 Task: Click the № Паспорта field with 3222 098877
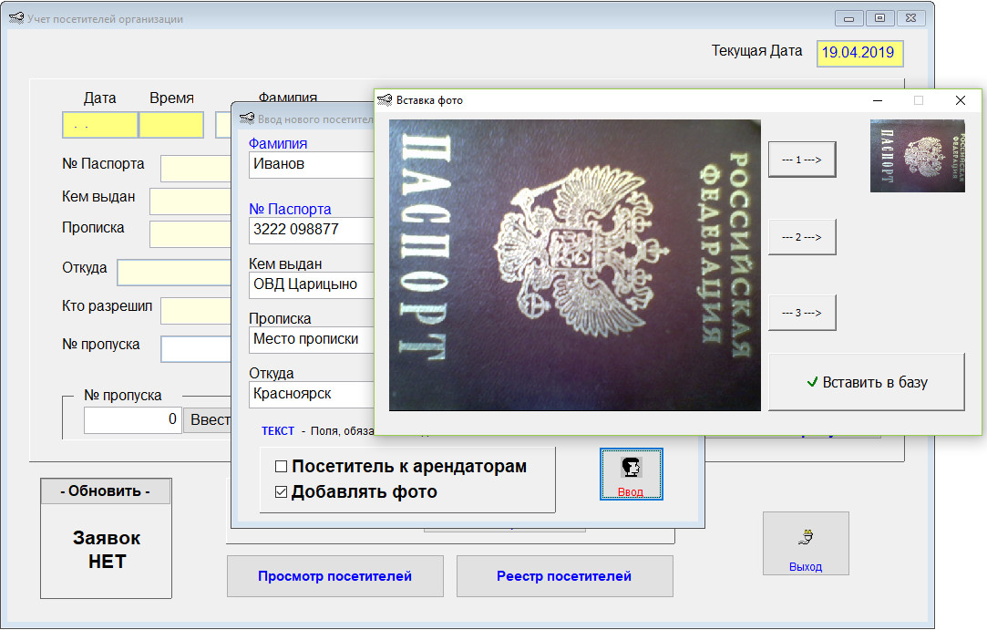312,230
